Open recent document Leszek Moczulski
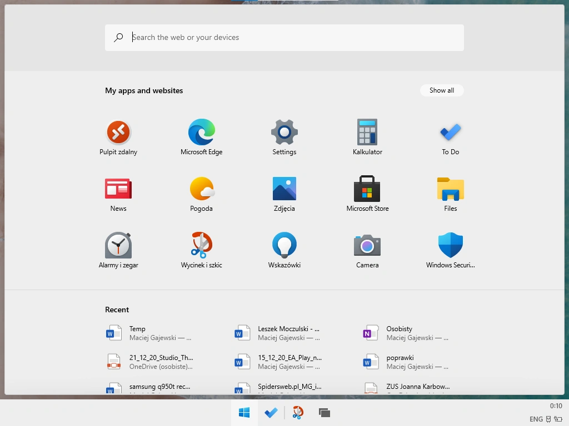This screenshot has height=426, width=569. coord(278,333)
